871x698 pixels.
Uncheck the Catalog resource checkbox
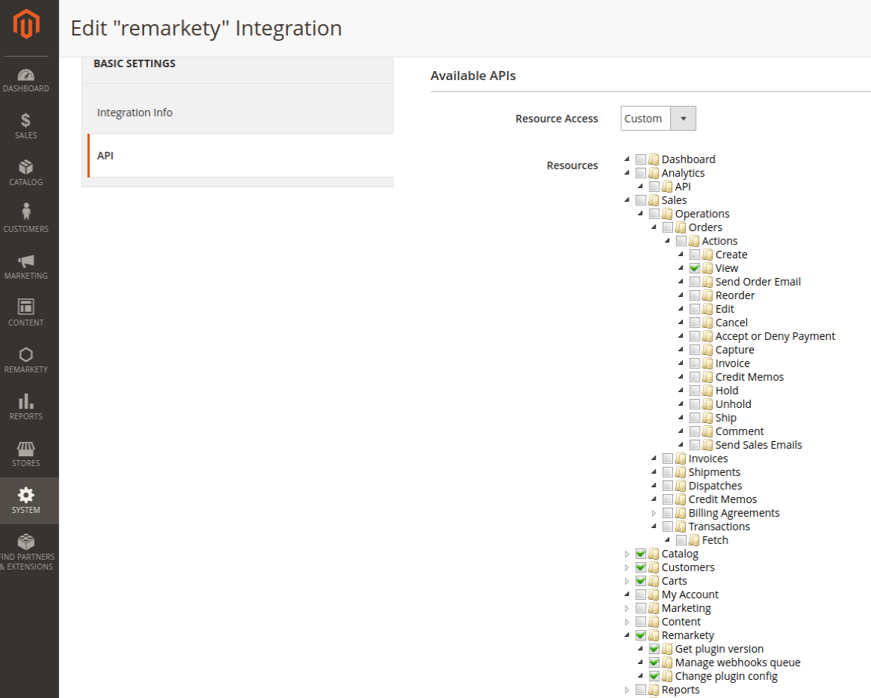[641, 554]
